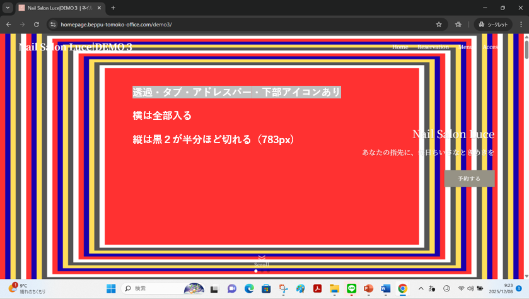Open the Reservation navigation link

(x=433, y=47)
